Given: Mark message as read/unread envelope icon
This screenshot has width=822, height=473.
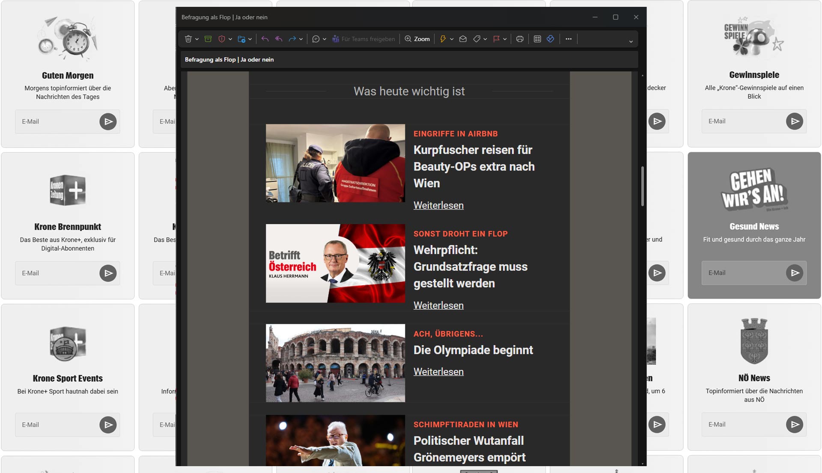Looking at the screenshot, I should click(463, 39).
